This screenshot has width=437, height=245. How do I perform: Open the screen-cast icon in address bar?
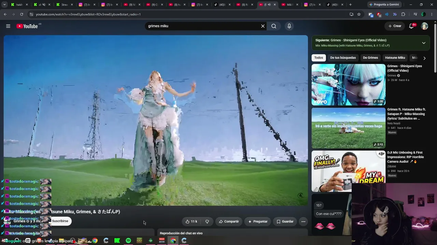[351, 14]
